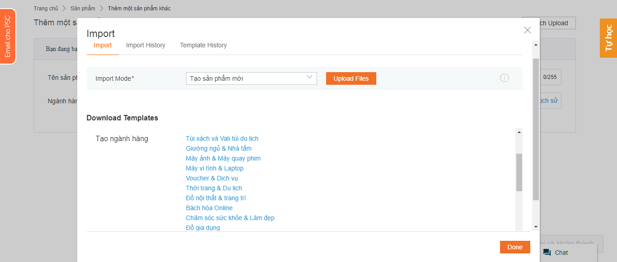Download the Giường ngủ & Nhà tắm template
This screenshot has height=262, width=617.
[x=219, y=148]
